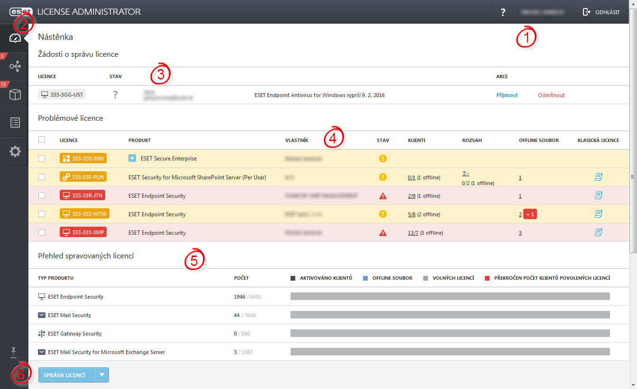The height and width of the screenshot is (389, 637).
Task: Open the license sharing sidebar icon
Action: [x=15, y=66]
